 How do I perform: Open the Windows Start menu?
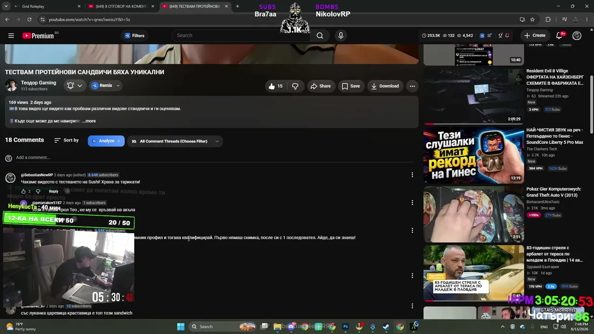click(x=181, y=327)
